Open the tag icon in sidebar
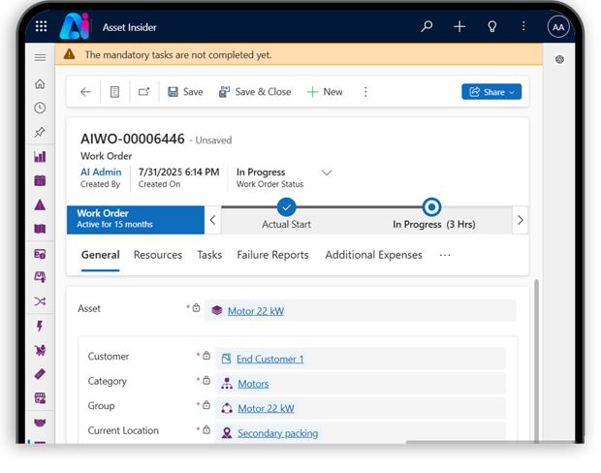Screen dimensions: 601x473 pyautogui.click(x=40, y=374)
